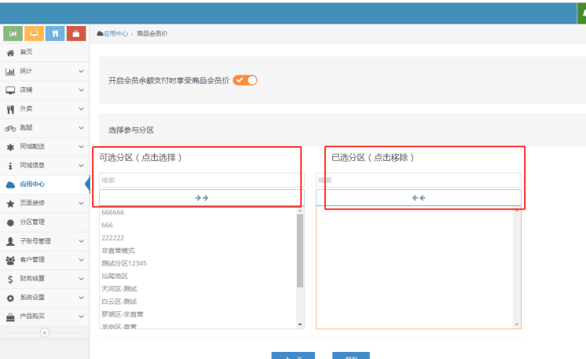The width and height of the screenshot is (586, 359).
Task: Click the red shopping bag shortcut icon
Action: [75, 33]
